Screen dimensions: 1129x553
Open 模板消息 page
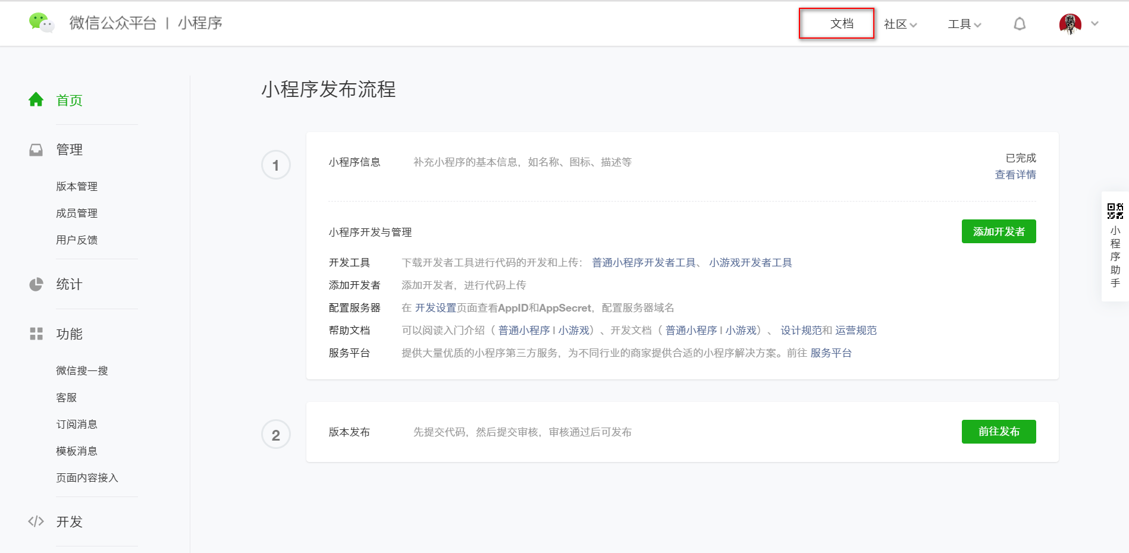click(77, 451)
